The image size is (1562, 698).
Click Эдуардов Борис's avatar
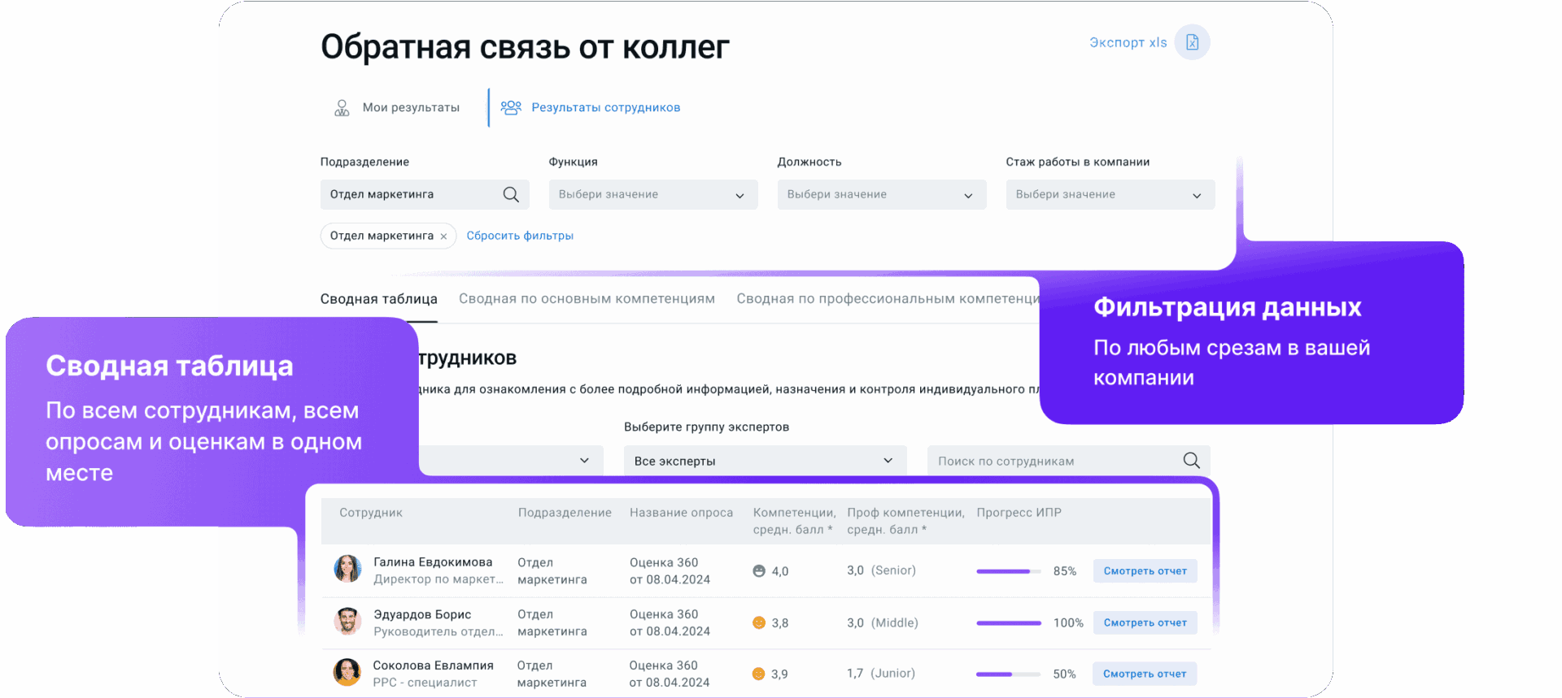347,622
